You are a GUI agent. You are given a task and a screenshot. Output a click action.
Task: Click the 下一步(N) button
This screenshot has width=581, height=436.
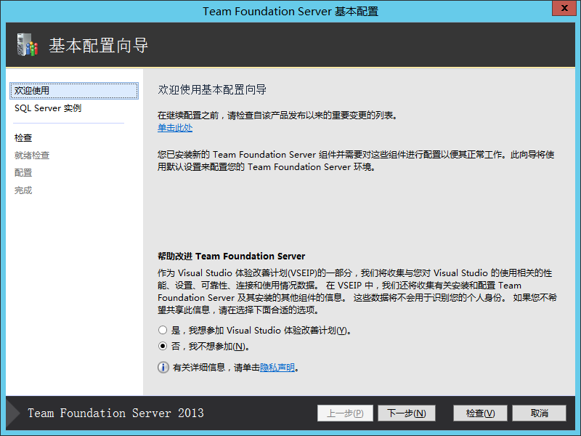point(407,413)
